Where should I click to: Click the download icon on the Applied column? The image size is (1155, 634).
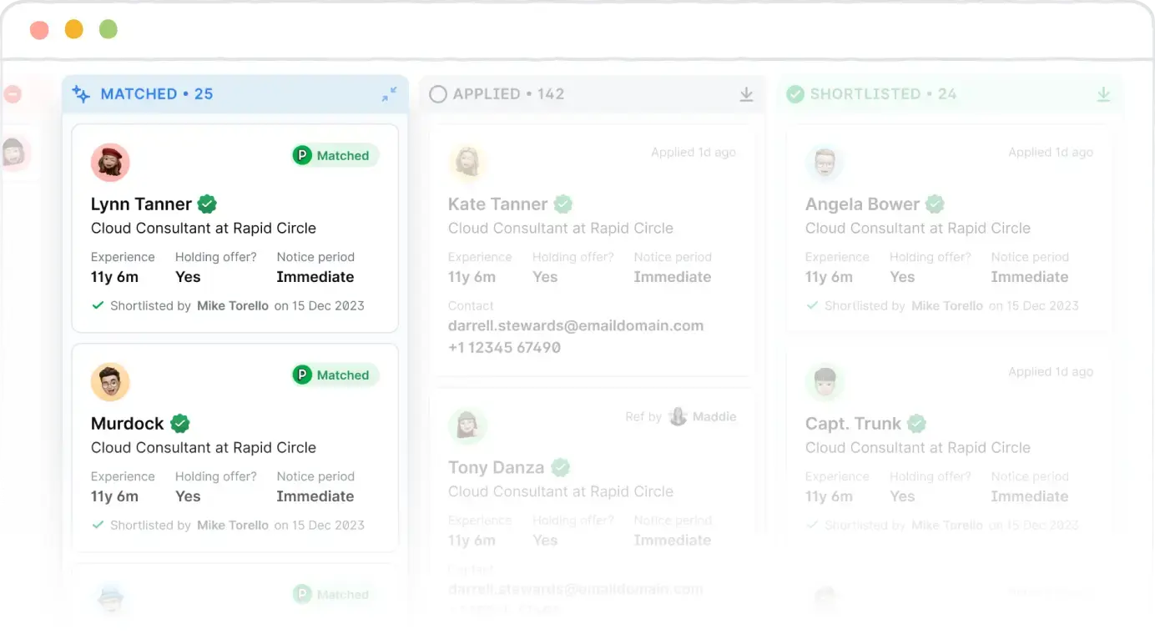point(746,94)
